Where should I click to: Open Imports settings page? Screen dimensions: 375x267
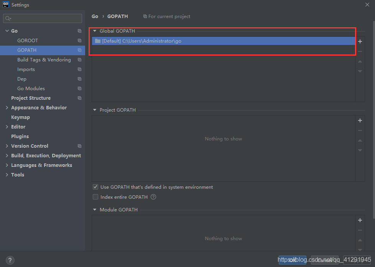click(x=26, y=69)
